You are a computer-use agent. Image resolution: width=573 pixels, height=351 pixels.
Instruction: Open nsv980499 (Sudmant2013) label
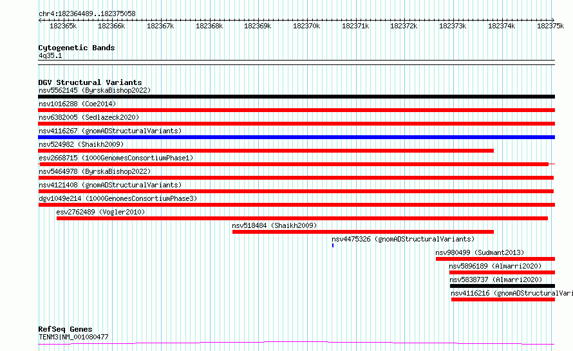(480, 252)
